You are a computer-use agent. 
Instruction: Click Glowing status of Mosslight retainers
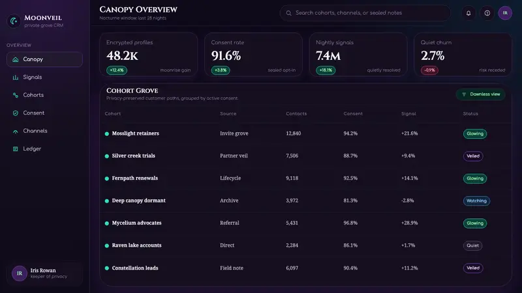(x=475, y=133)
